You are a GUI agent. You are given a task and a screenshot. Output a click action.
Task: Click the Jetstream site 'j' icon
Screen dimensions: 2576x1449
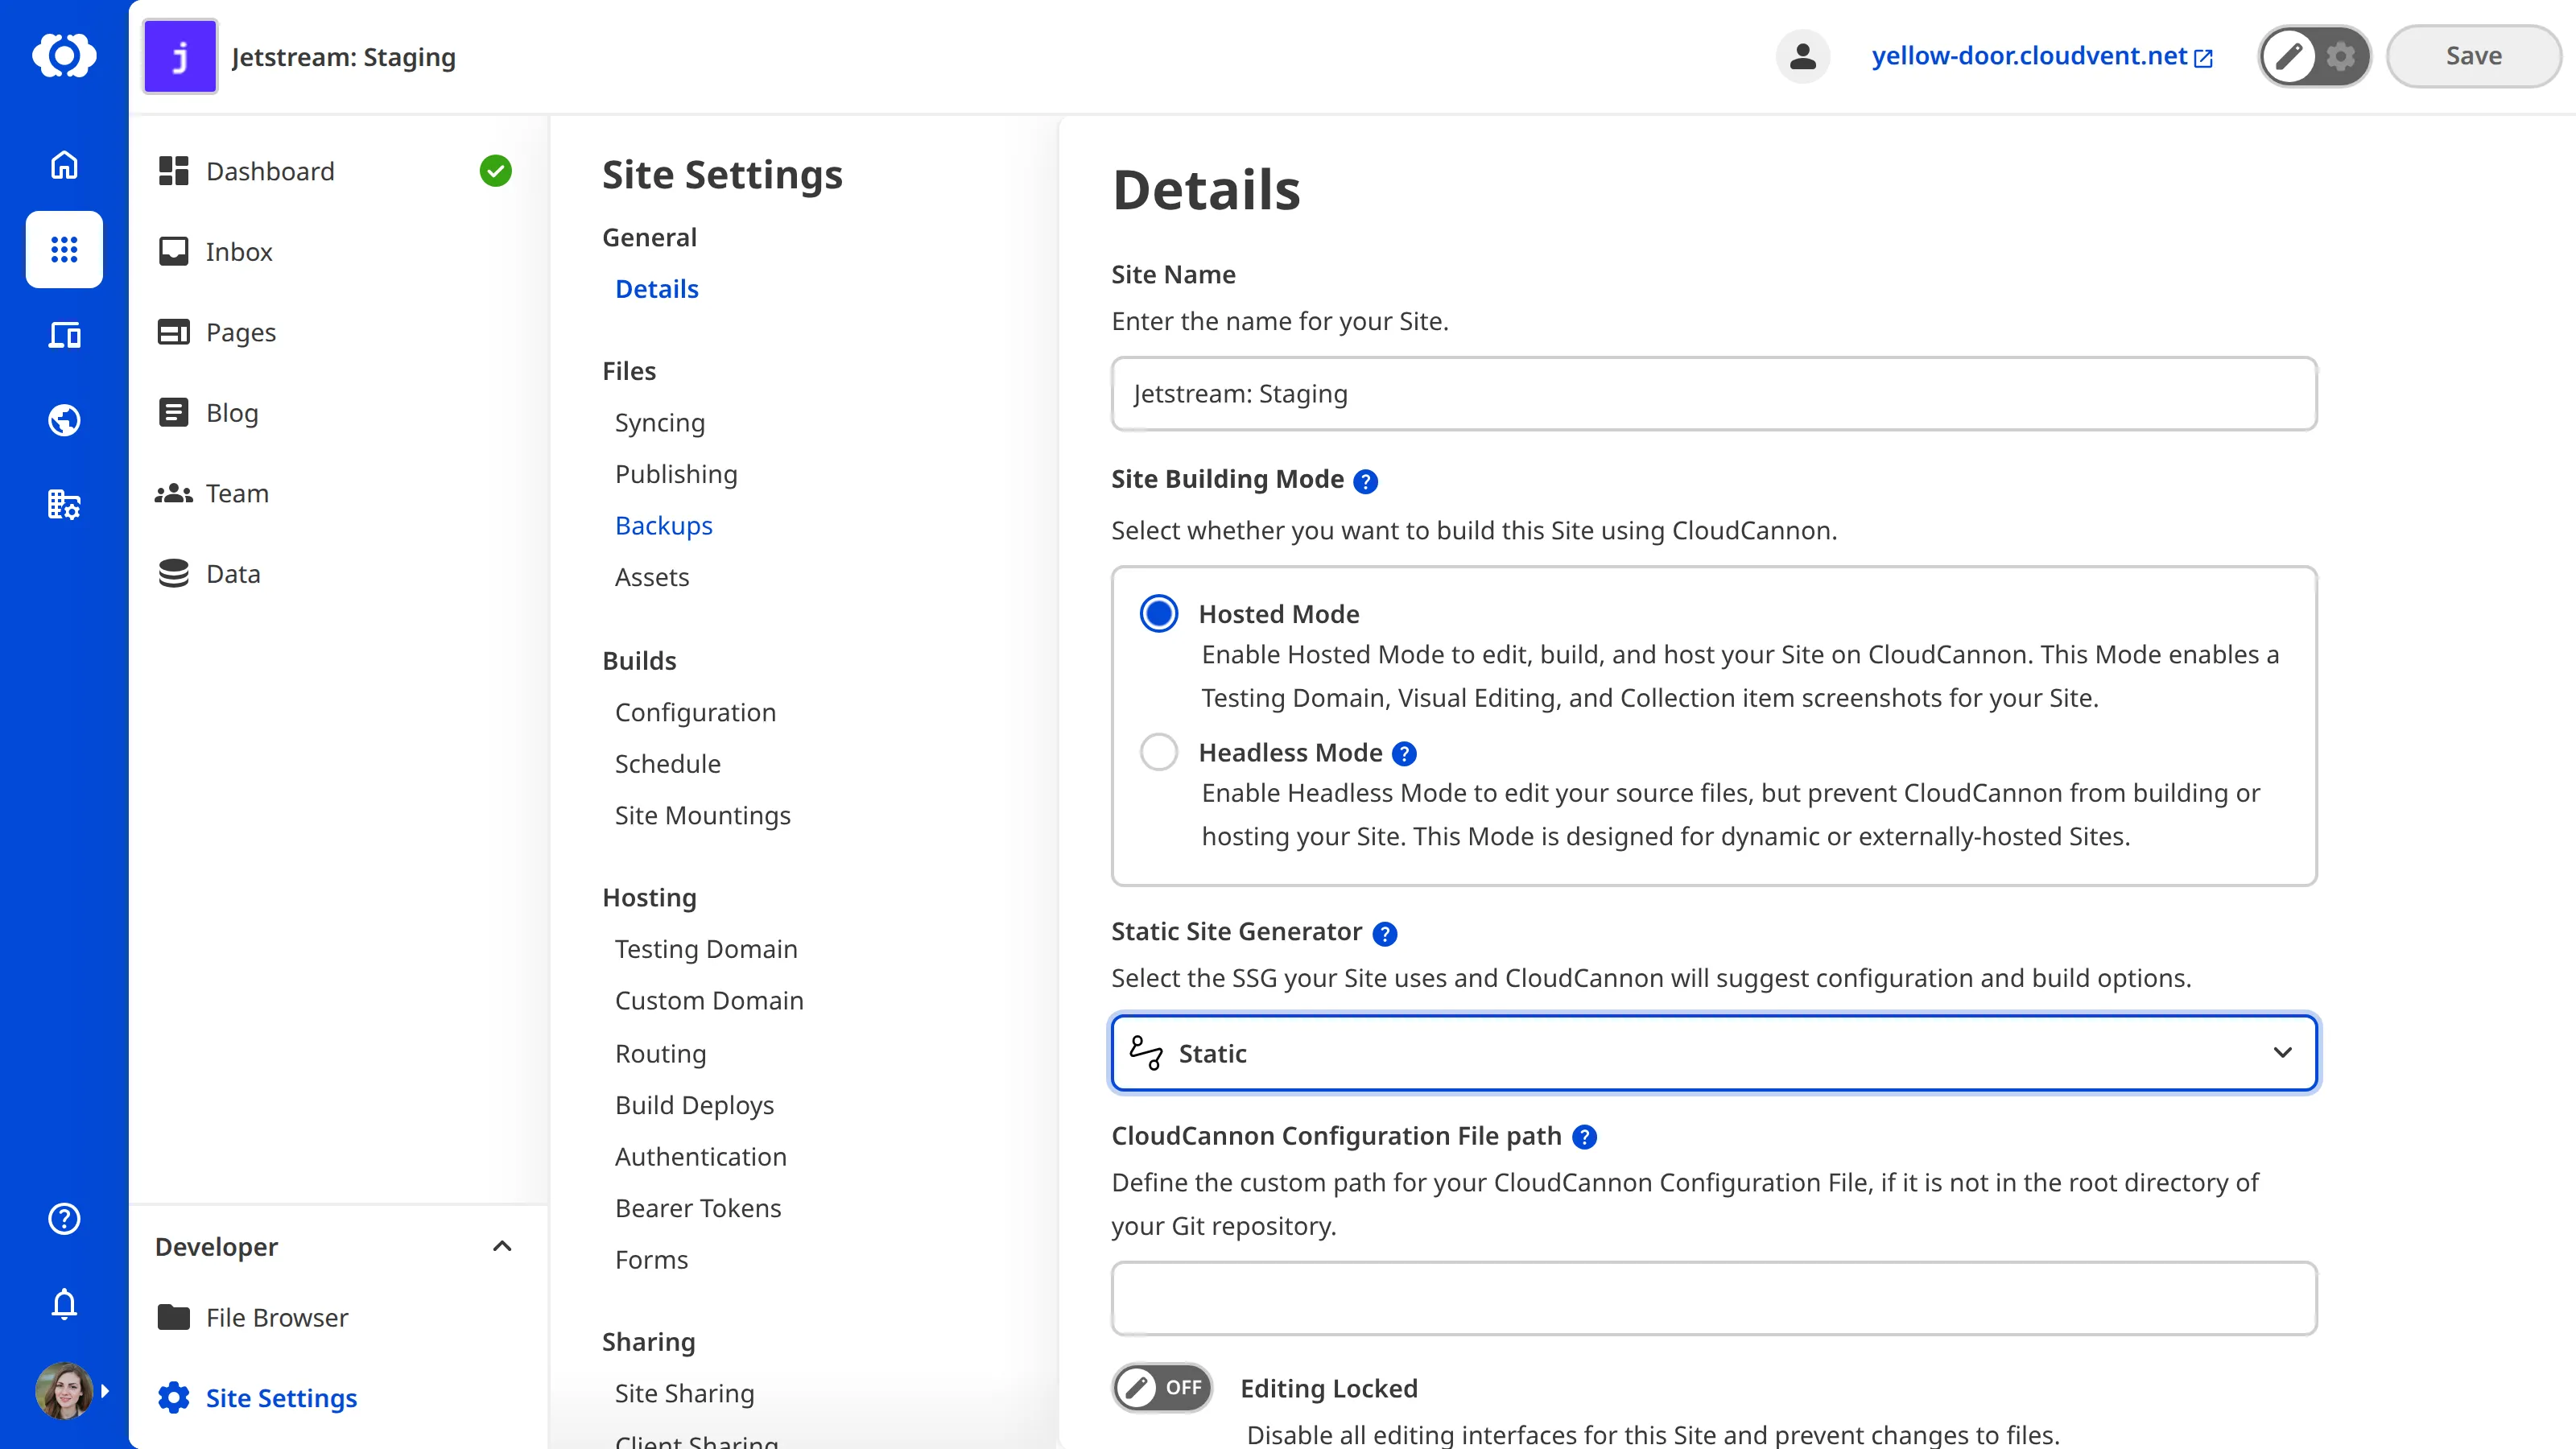[x=180, y=56]
